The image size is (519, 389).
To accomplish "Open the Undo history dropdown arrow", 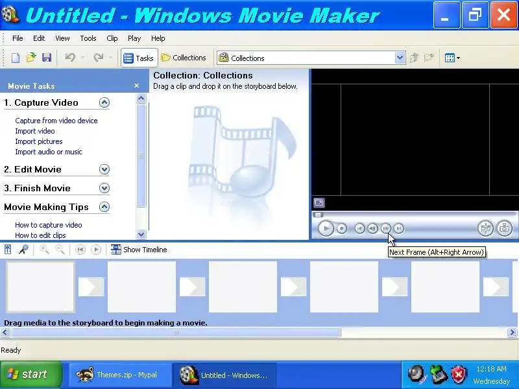I will (x=83, y=58).
